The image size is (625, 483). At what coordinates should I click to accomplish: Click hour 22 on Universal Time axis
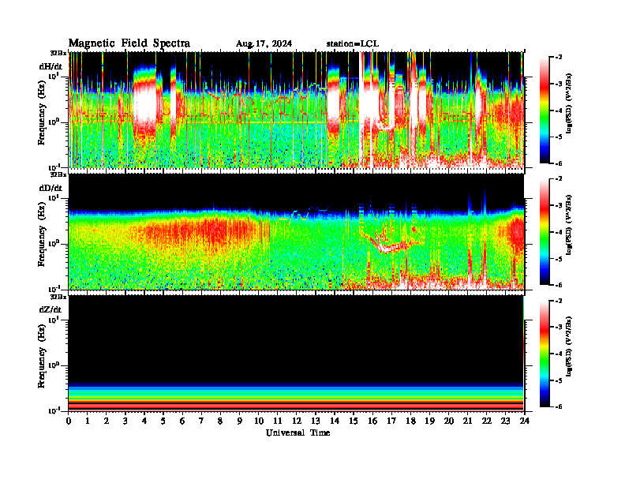[x=486, y=421]
